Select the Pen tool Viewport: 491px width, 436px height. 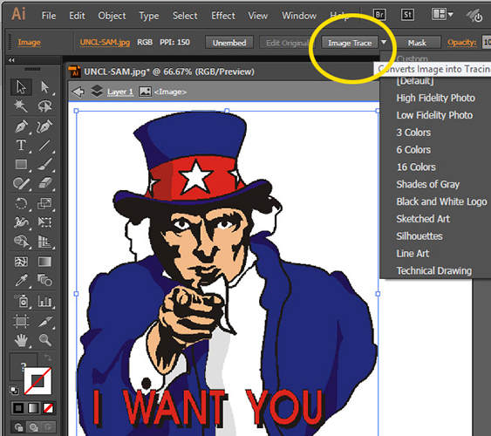point(21,126)
